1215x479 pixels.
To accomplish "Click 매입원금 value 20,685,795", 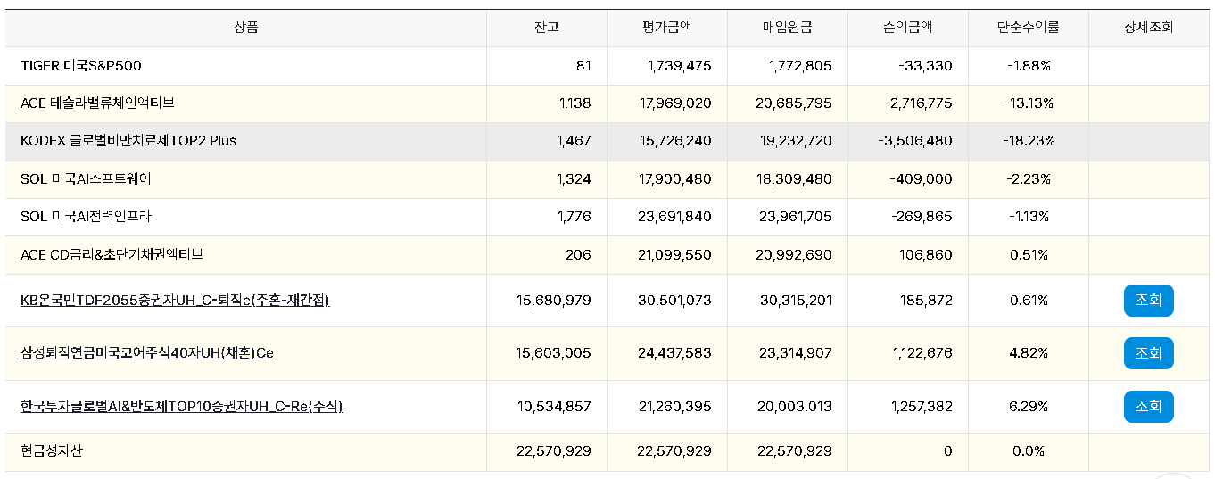I will [x=794, y=103].
